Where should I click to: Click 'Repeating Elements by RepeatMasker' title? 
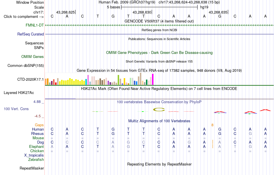tap(159, 164)
